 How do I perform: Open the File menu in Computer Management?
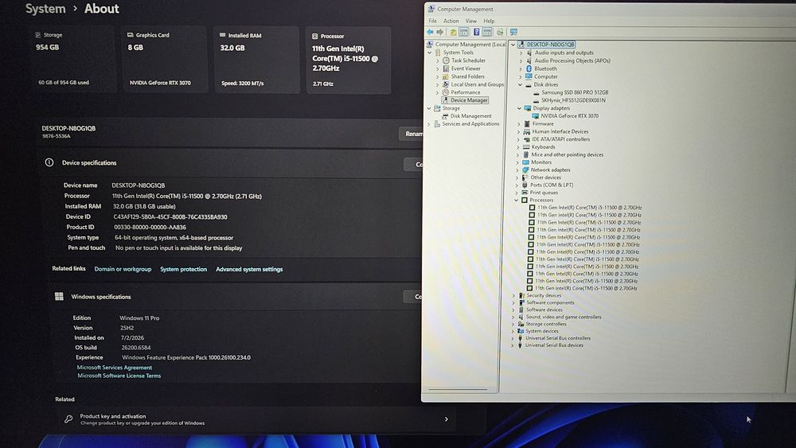[432, 21]
